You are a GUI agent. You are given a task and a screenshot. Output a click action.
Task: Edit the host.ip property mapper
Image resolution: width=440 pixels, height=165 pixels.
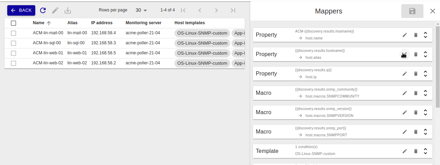click(405, 74)
